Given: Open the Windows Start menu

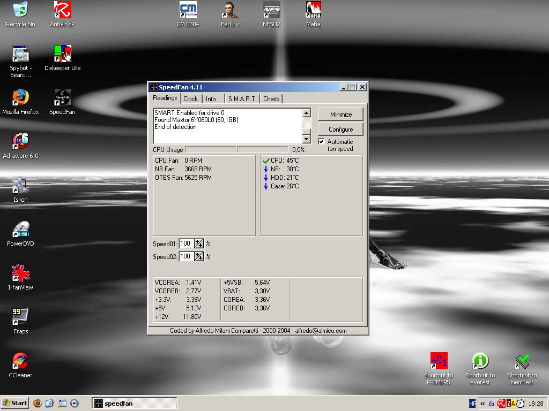Looking at the screenshot, I should (15, 403).
